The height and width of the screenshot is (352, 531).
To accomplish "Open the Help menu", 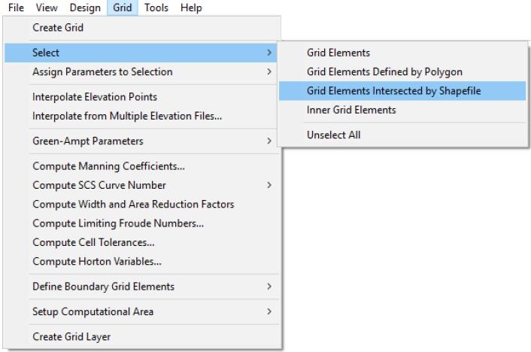I will click(x=191, y=8).
